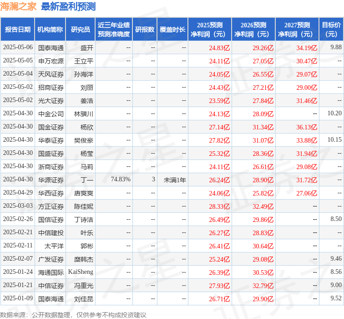Image resolution: width=344 pixels, height=319 pixels.
Task: Select researcher KaiSheng
Action: coord(81,272)
